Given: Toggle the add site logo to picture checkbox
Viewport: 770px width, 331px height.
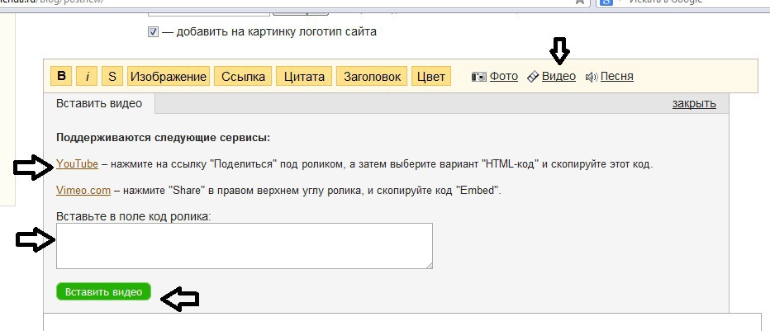Looking at the screenshot, I should coord(153,32).
